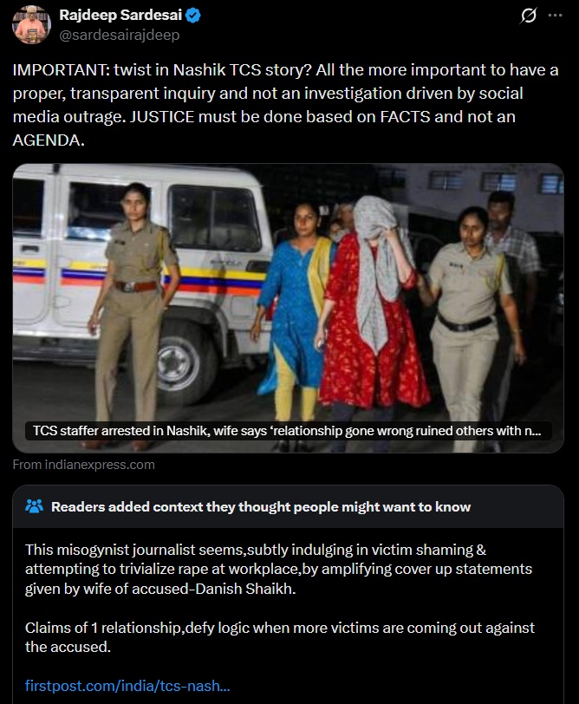This screenshot has height=704, width=579.
Task: Click the TCS staffer arrested headline caption
Action: pos(287,431)
